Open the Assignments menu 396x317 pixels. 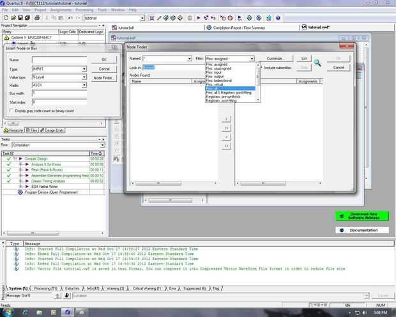pos(61,10)
